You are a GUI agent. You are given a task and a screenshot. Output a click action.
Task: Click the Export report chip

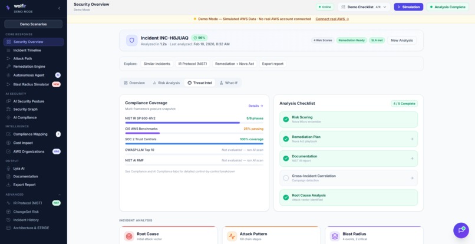tap(273, 64)
